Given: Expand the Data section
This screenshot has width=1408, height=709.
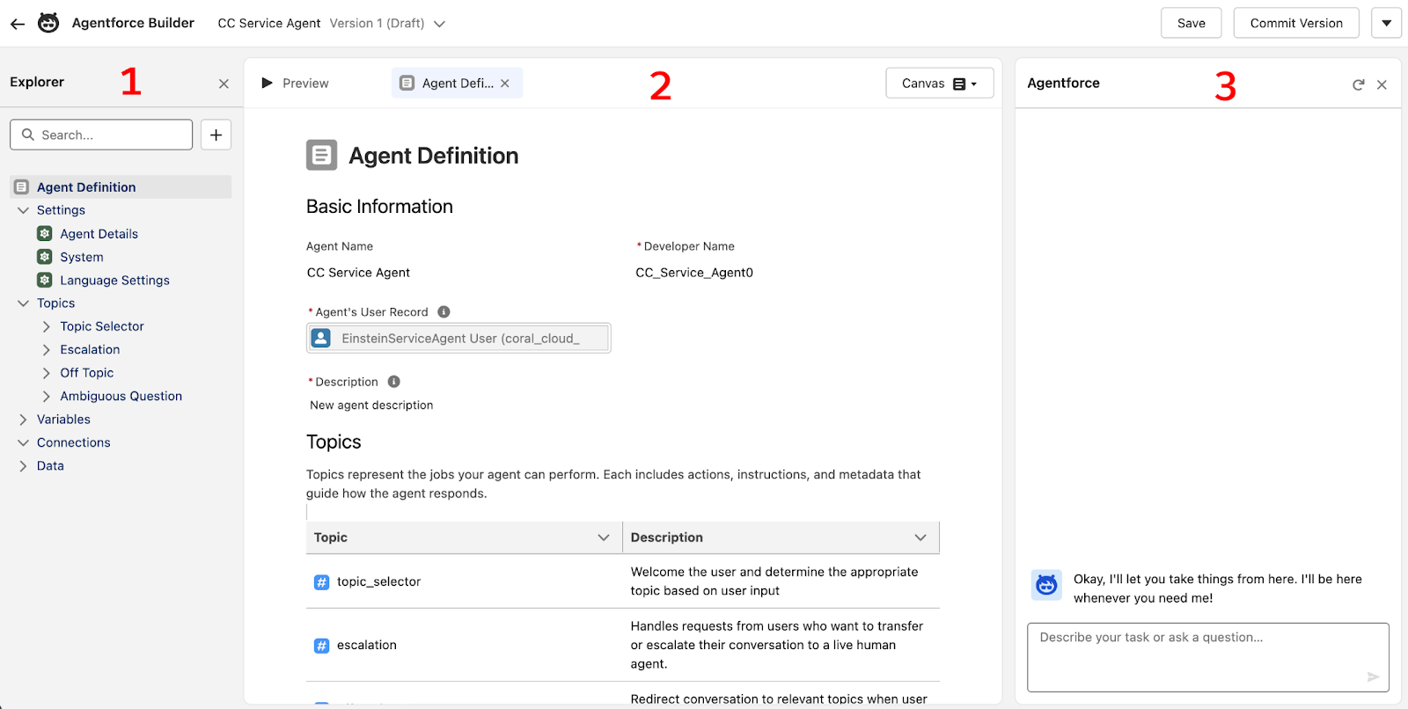Looking at the screenshot, I should pos(23,466).
